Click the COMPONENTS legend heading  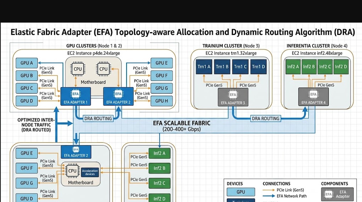(x=335, y=184)
